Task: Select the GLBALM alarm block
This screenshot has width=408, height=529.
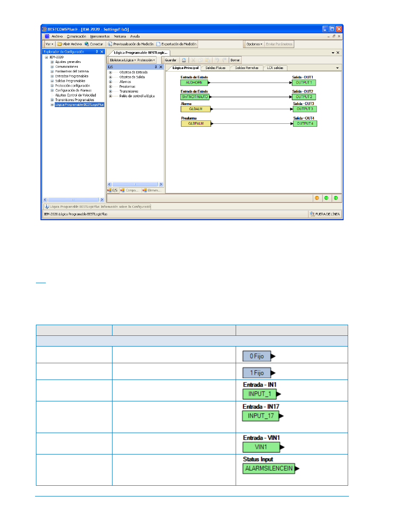Action: (x=196, y=109)
